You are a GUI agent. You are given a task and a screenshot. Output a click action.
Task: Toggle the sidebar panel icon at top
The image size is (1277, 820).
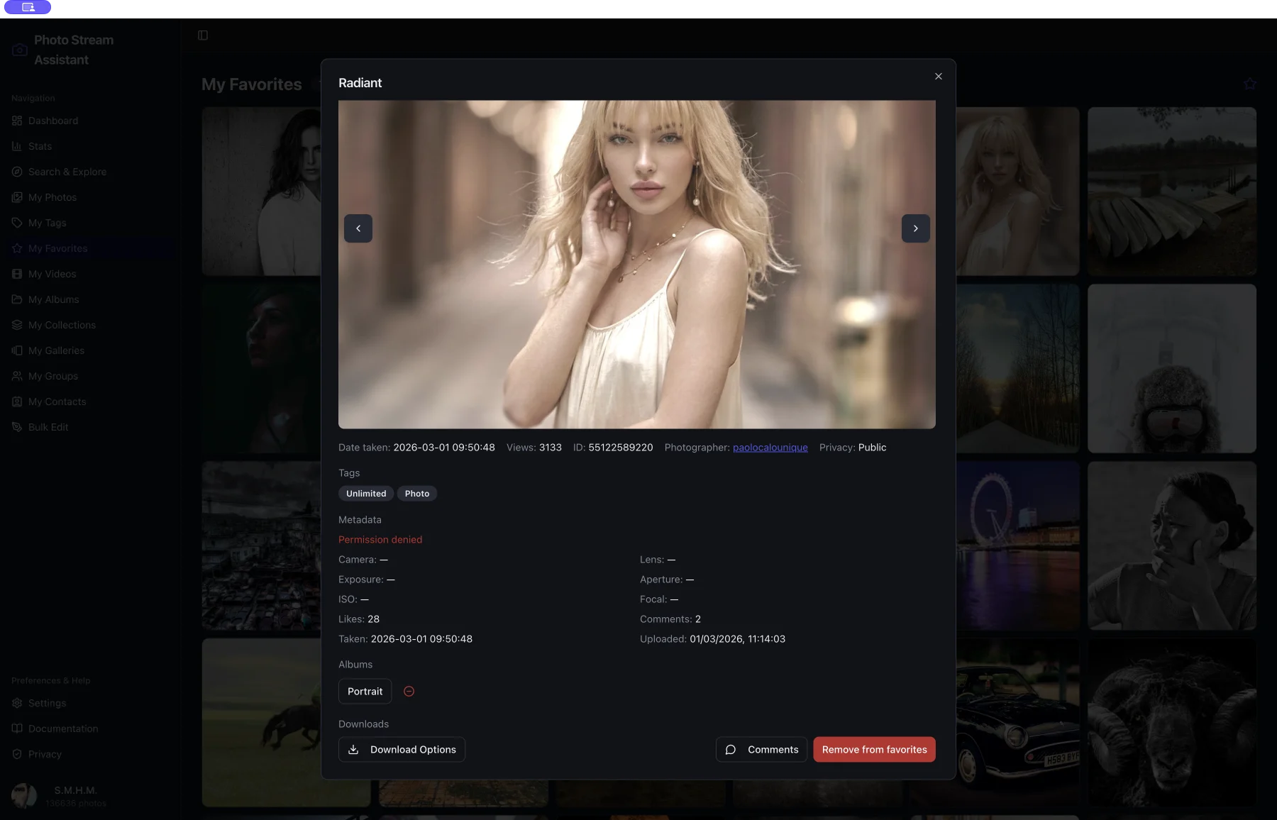tap(203, 35)
